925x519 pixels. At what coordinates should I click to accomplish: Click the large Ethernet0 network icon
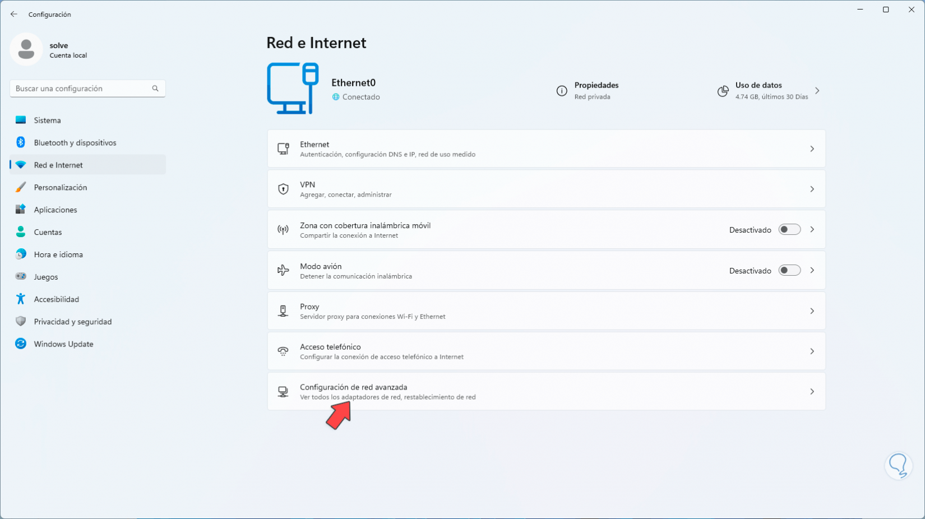[x=293, y=89]
